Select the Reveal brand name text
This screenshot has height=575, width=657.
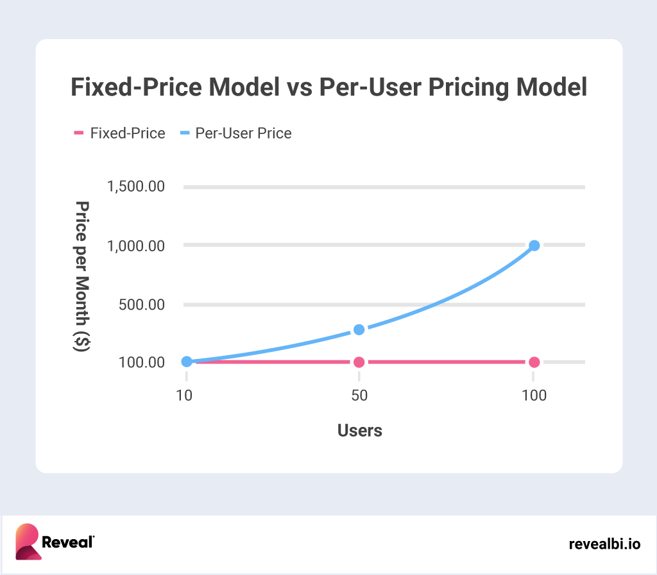coord(68,543)
